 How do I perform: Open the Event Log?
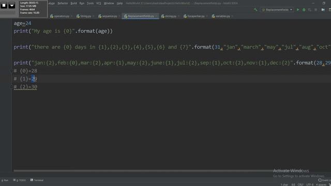325,180
